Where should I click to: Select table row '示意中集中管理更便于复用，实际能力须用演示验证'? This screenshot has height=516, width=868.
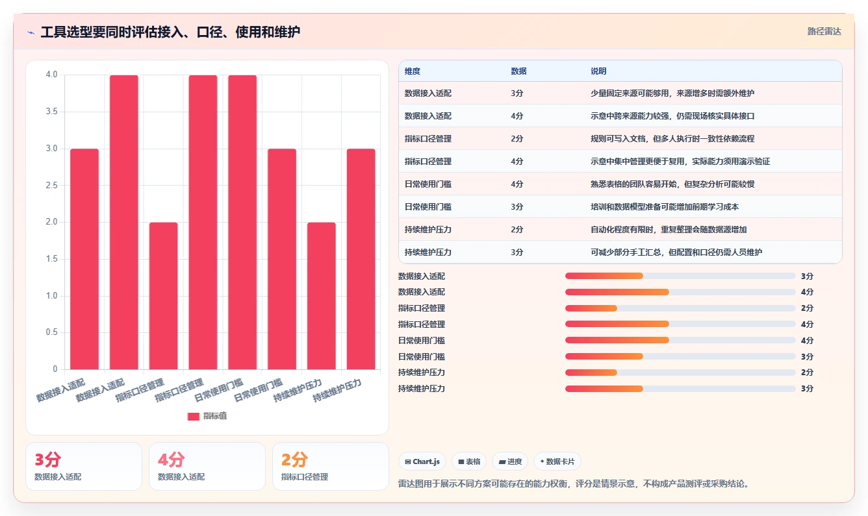(620, 162)
